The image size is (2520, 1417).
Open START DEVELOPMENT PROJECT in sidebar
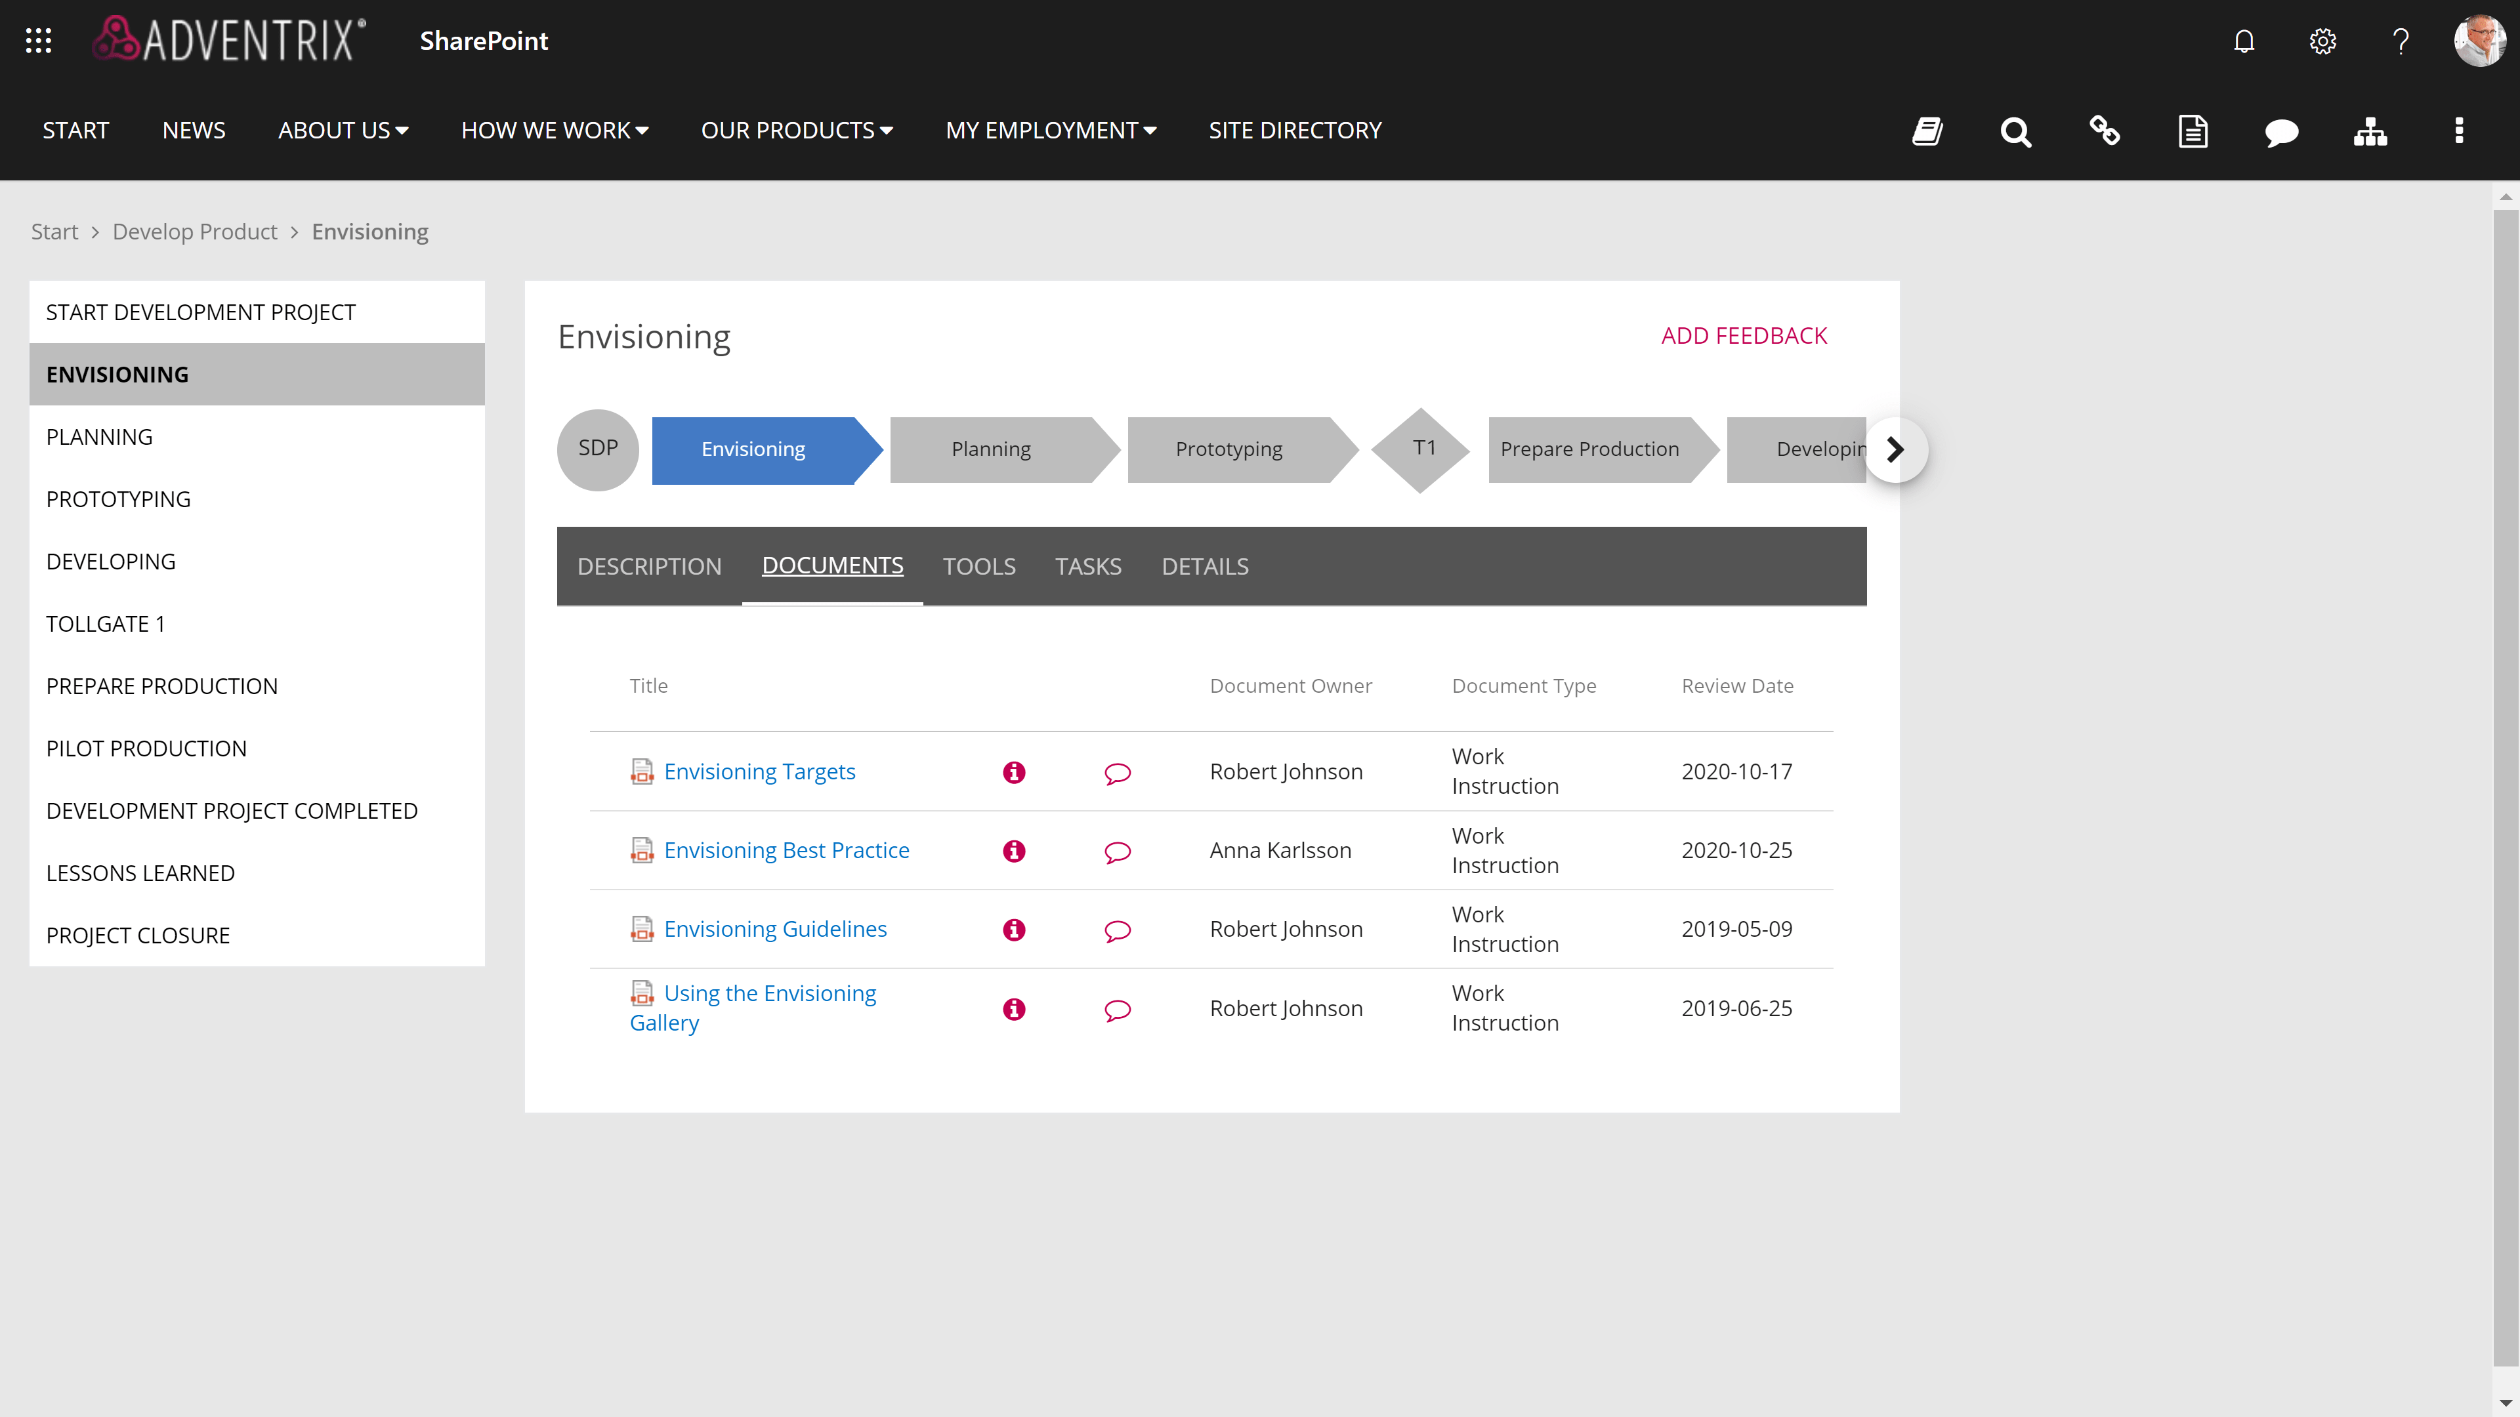[257, 312]
